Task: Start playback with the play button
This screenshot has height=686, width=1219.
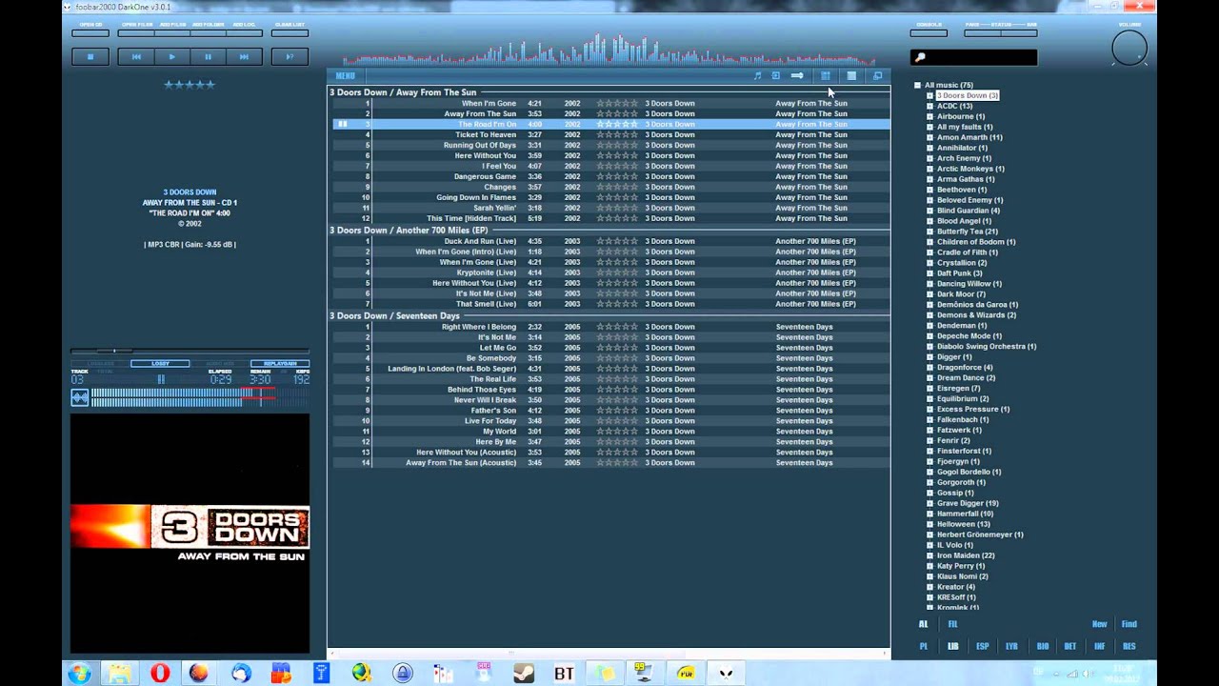Action: [172, 57]
